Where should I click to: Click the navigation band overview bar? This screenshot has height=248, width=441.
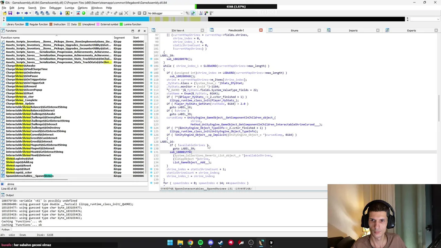pos(205,19)
